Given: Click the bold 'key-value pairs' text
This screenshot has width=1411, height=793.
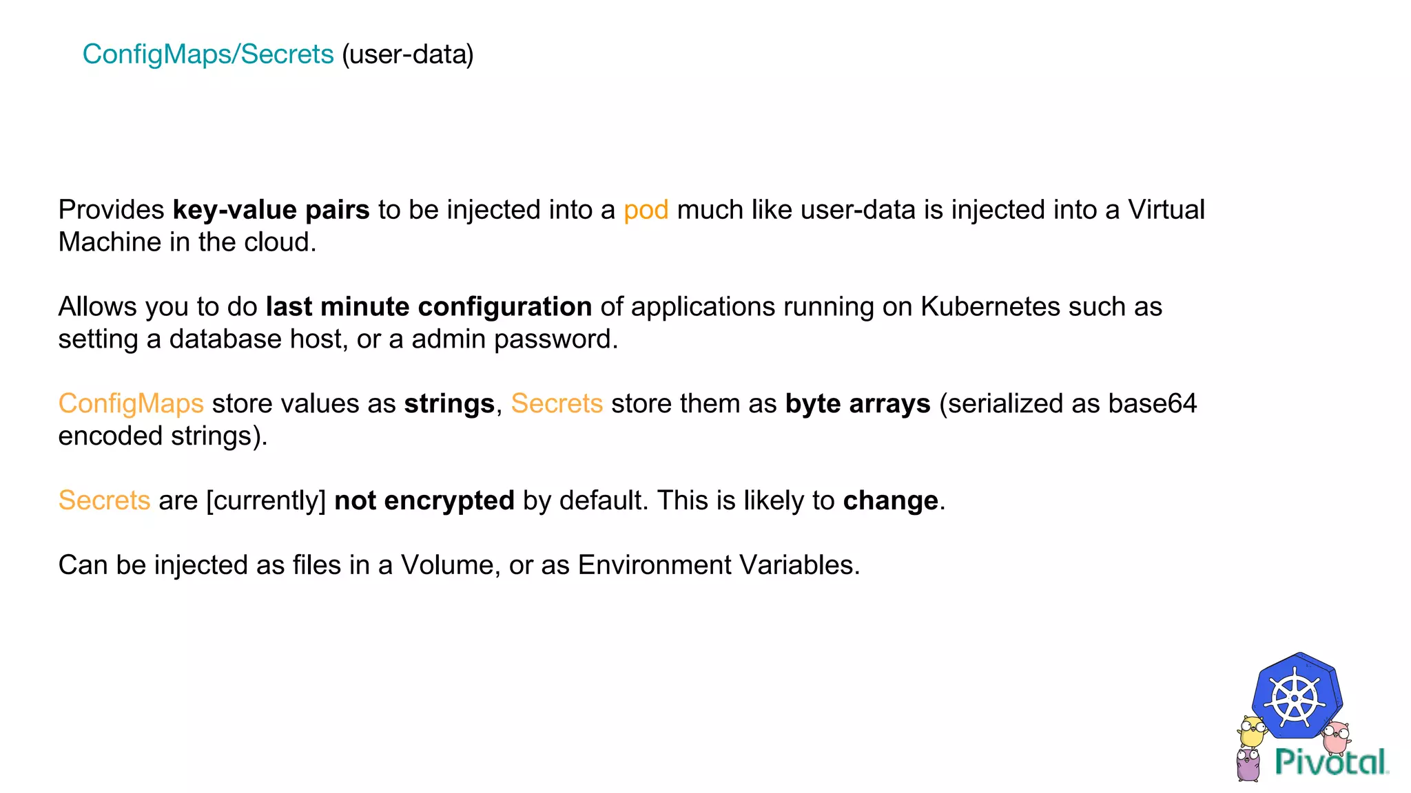Looking at the screenshot, I should click(271, 210).
